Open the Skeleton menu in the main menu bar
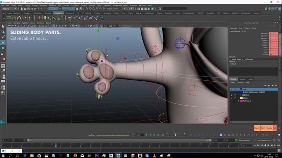The height and width of the screenshot is (158, 282). (x=52, y=5)
